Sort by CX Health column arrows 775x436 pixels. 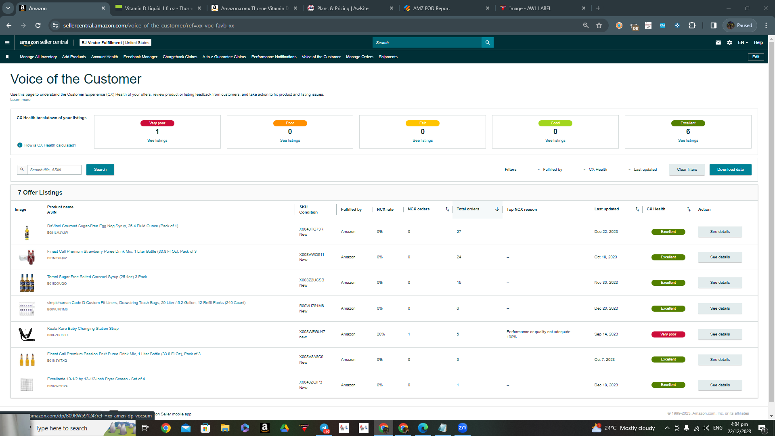(x=689, y=209)
